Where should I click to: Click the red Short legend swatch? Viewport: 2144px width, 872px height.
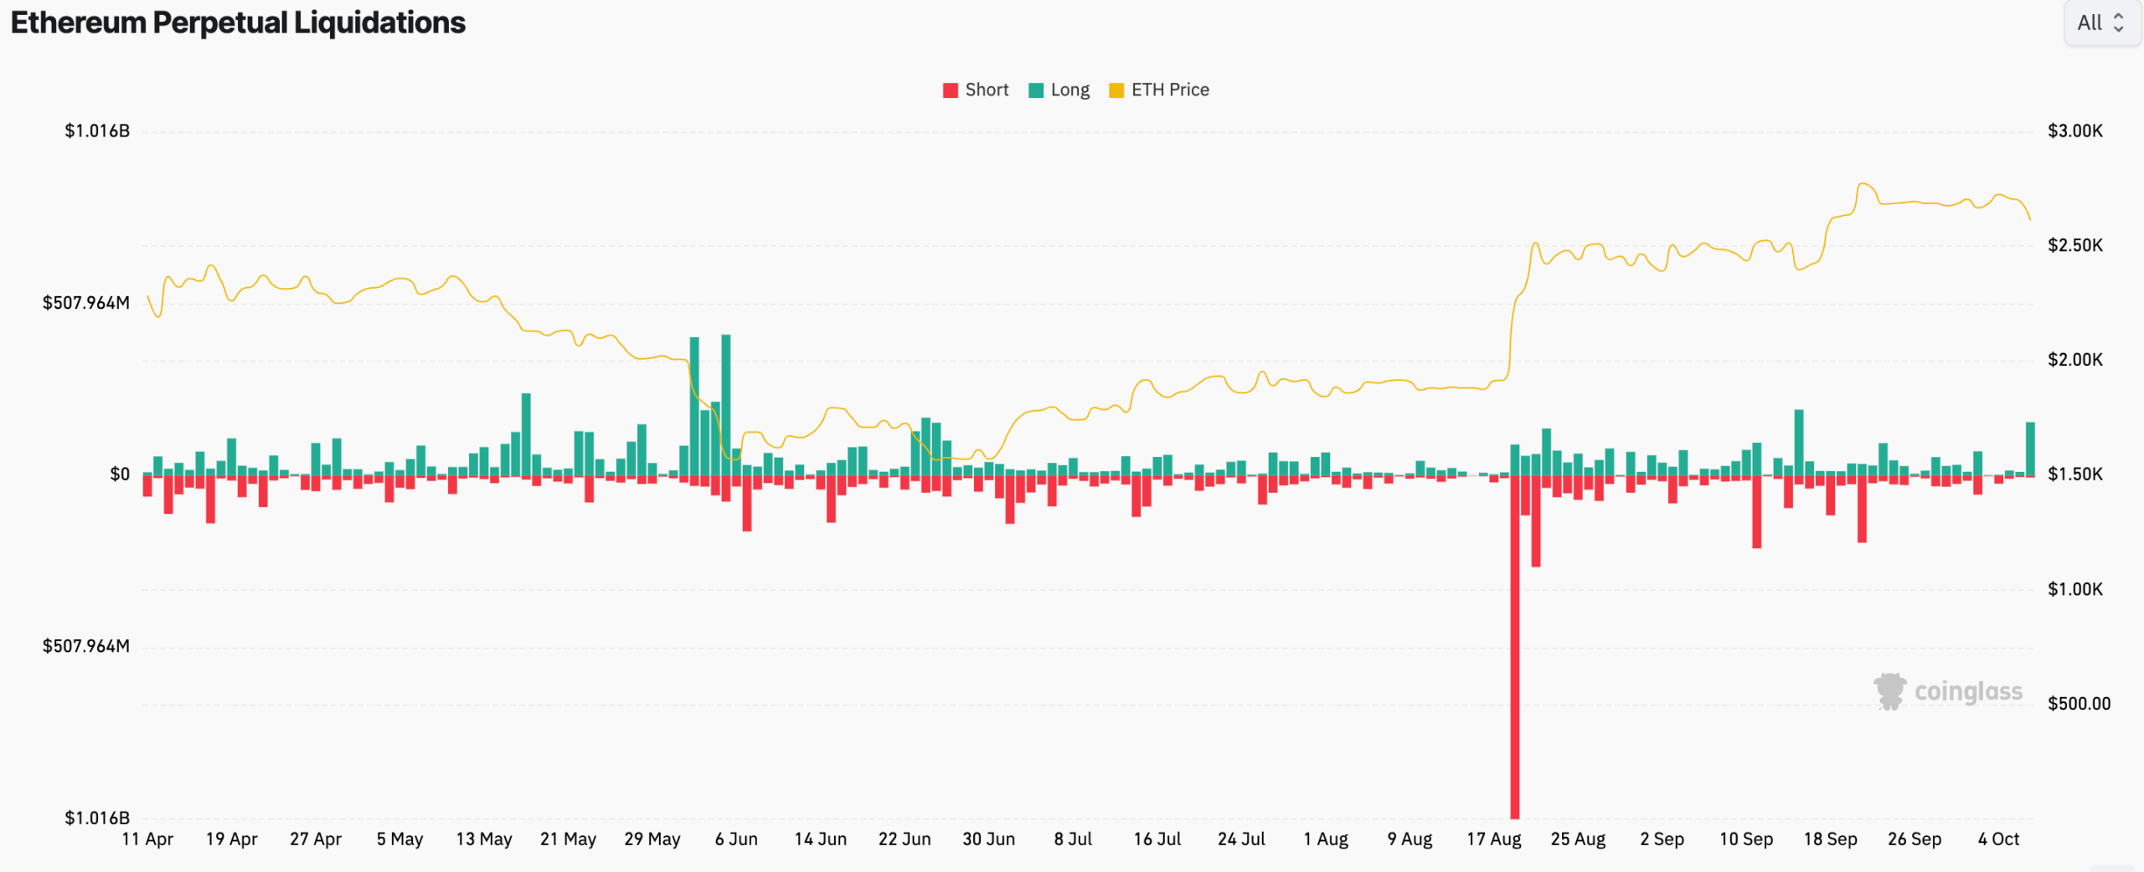pos(950,90)
